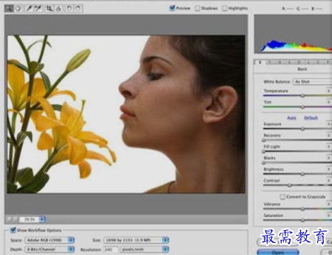
Task: Click the "Fill Light" label
Action: coord(272,147)
